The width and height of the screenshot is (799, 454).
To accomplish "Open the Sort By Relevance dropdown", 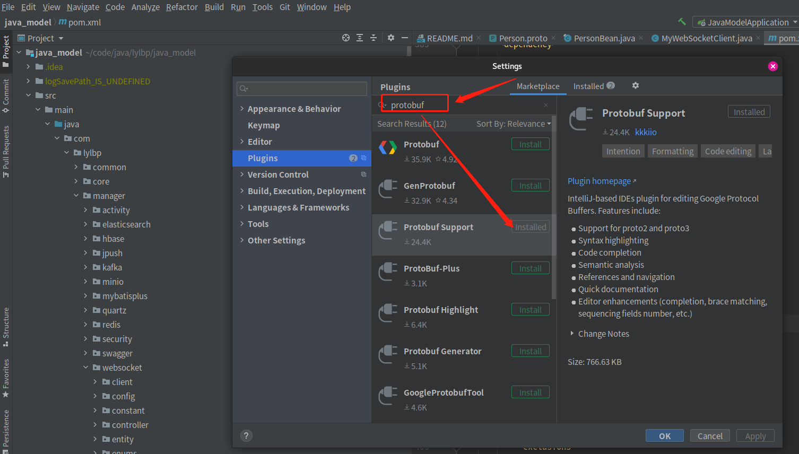I will [x=514, y=124].
